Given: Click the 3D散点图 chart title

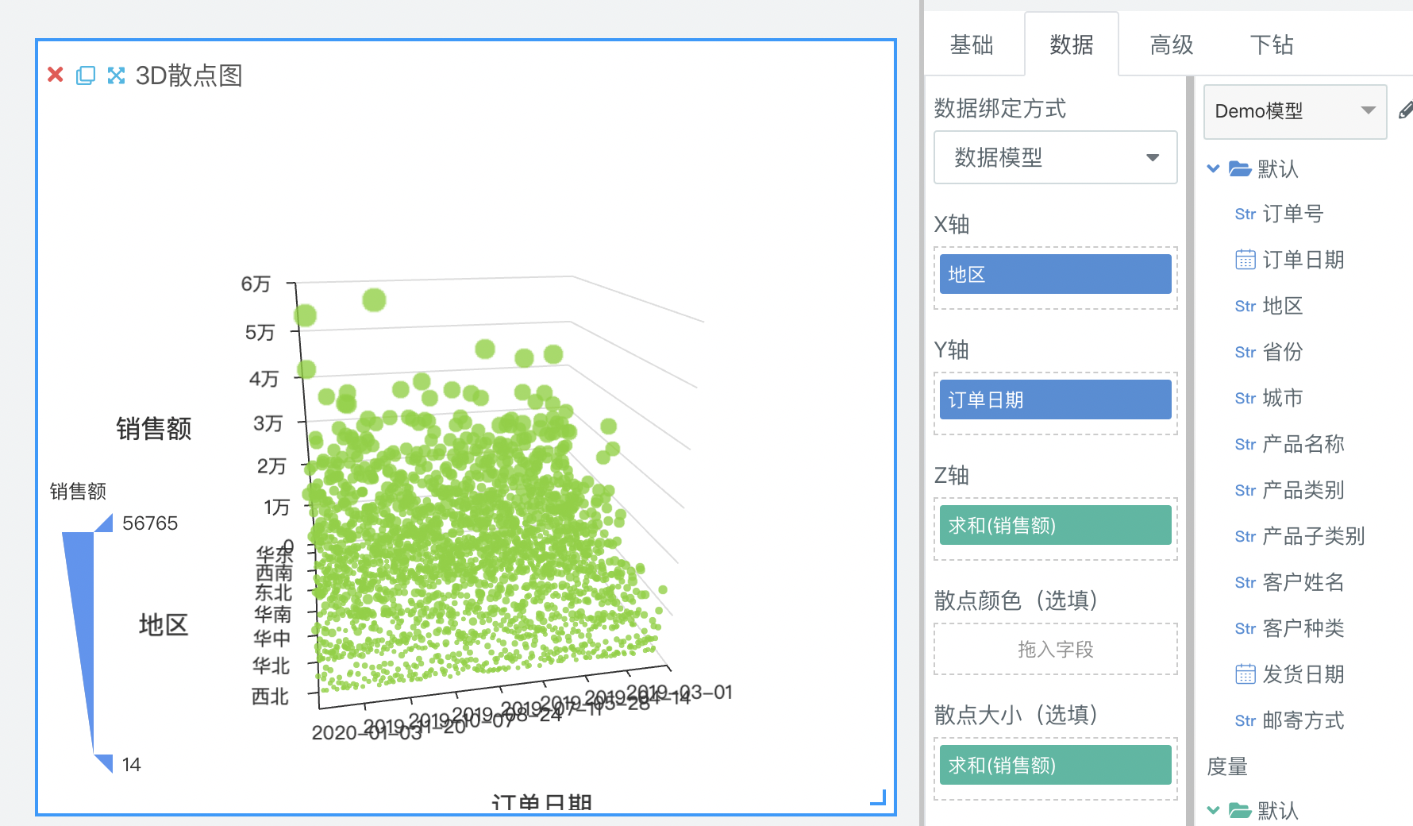Looking at the screenshot, I should click(x=189, y=75).
